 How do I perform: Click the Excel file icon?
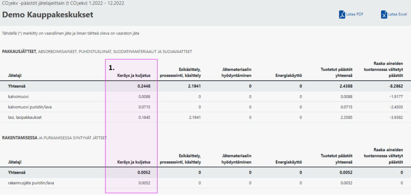click(384, 14)
